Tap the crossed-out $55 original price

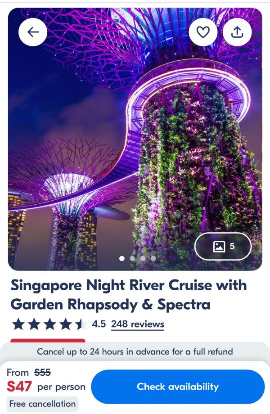[42, 372]
